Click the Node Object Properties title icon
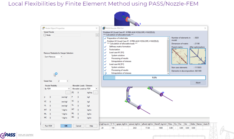 pos(43,28)
